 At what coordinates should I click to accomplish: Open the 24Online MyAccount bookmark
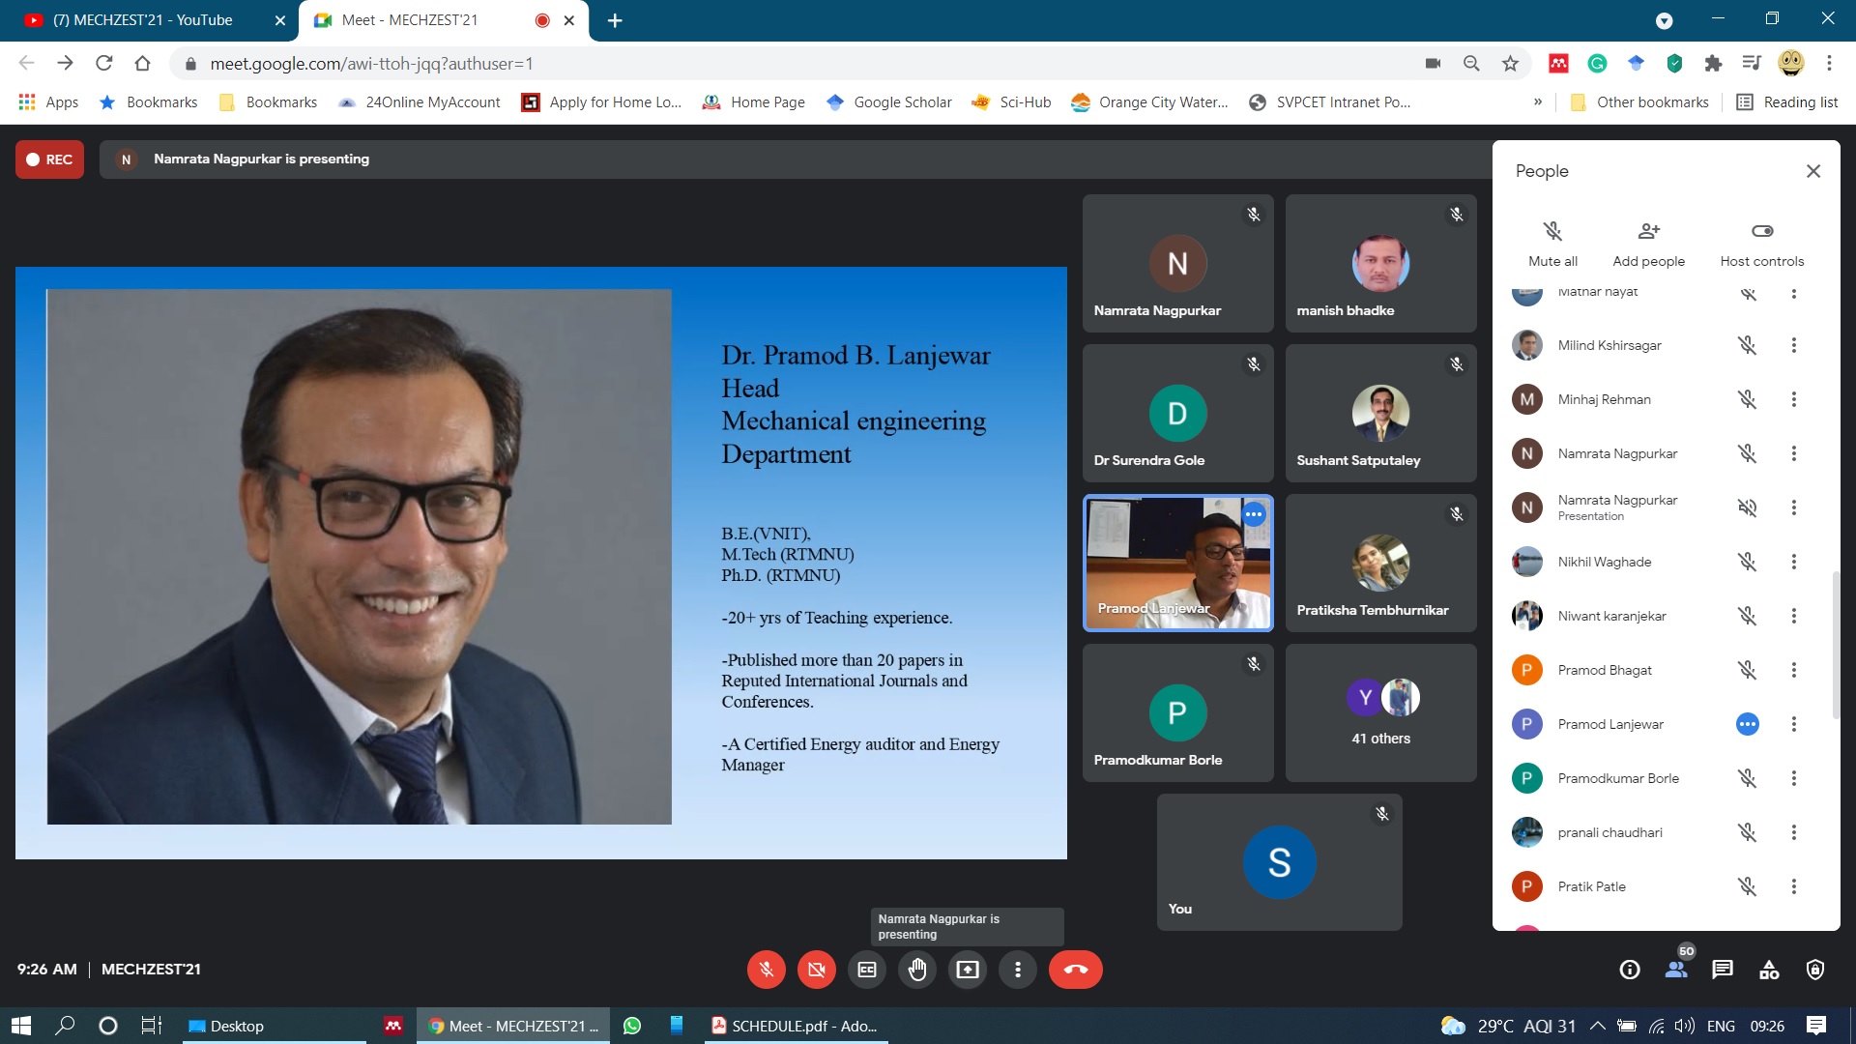point(420,102)
